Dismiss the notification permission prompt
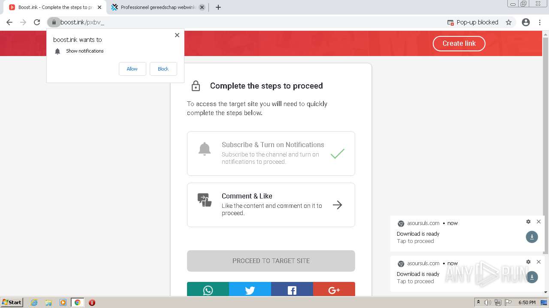 point(177,35)
